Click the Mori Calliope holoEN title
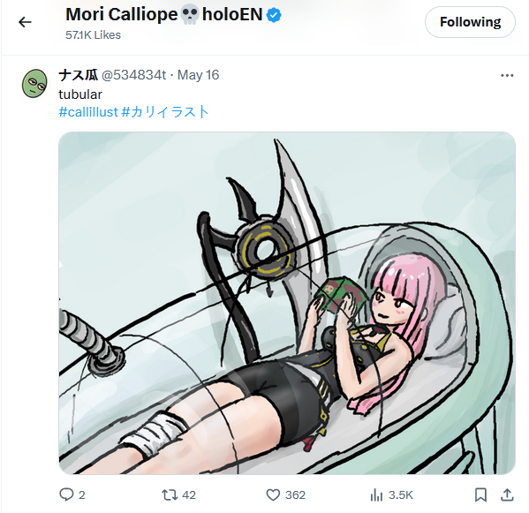 click(x=164, y=15)
